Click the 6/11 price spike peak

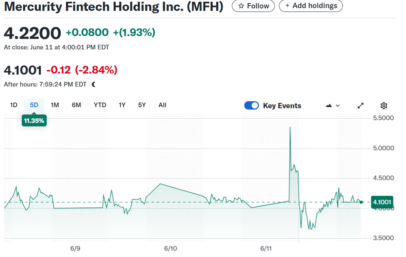pyautogui.click(x=290, y=127)
